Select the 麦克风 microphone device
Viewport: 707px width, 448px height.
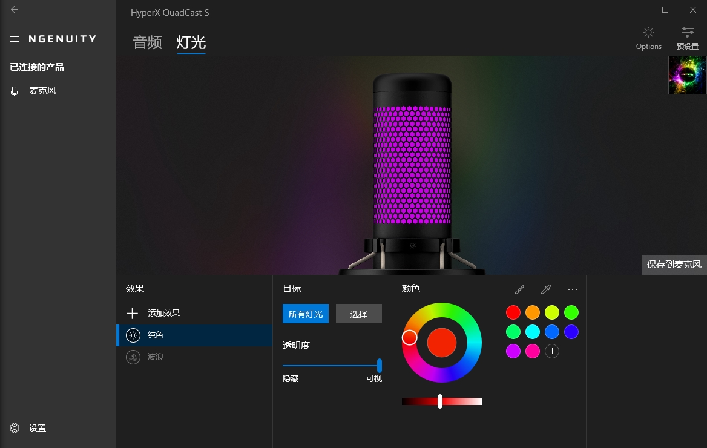tap(42, 91)
